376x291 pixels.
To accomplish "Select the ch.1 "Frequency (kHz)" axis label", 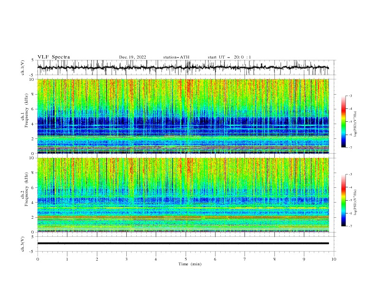I will (x=27, y=109).
